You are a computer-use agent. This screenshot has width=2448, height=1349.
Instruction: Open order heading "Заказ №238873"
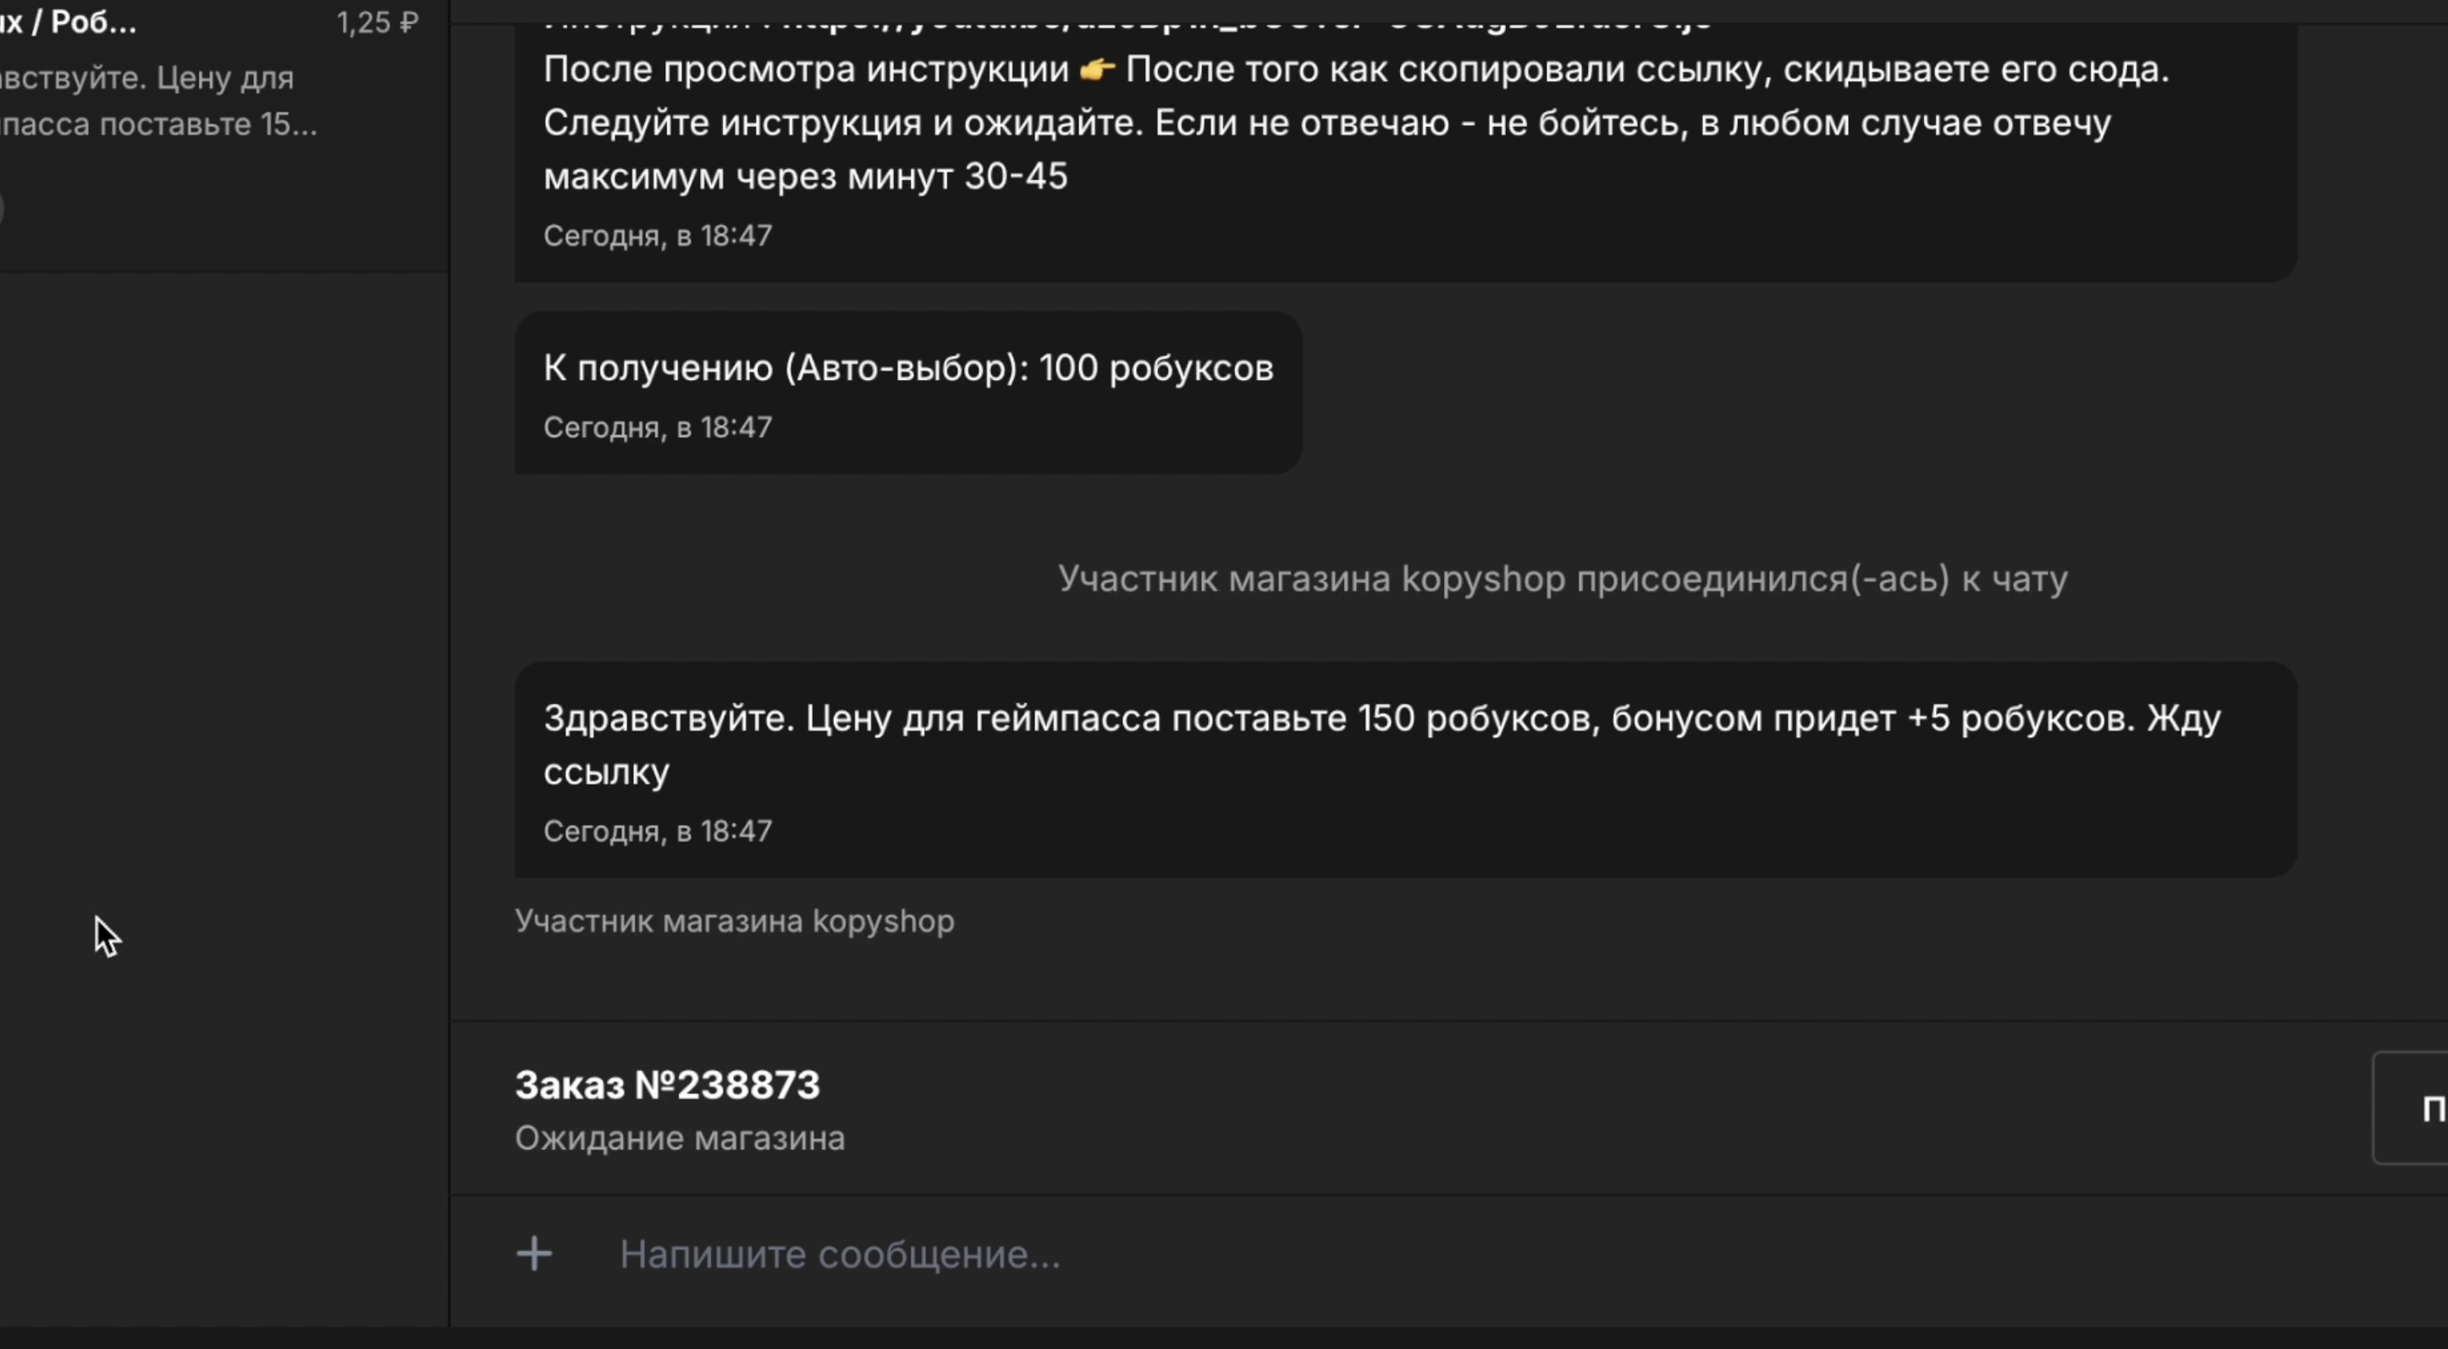[667, 1084]
